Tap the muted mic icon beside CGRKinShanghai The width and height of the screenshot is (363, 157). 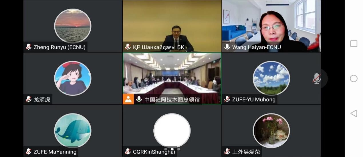128,152
